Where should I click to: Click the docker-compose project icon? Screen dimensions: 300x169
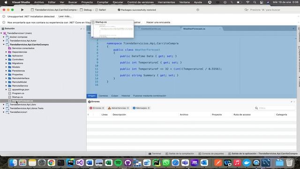pos(7,37)
